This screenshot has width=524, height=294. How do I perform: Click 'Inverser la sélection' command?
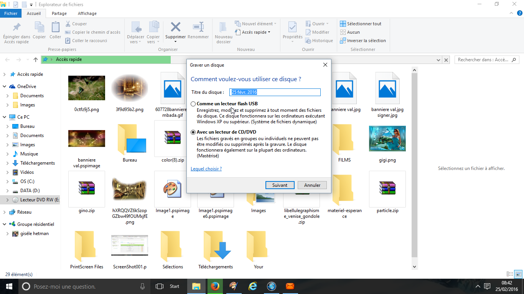click(363, 41)
